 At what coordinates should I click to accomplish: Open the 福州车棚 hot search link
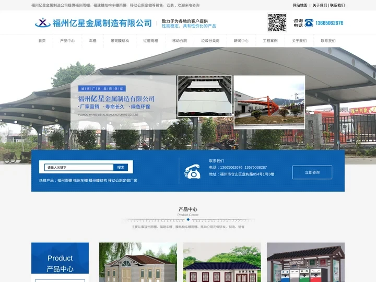[x=80, y=180]
